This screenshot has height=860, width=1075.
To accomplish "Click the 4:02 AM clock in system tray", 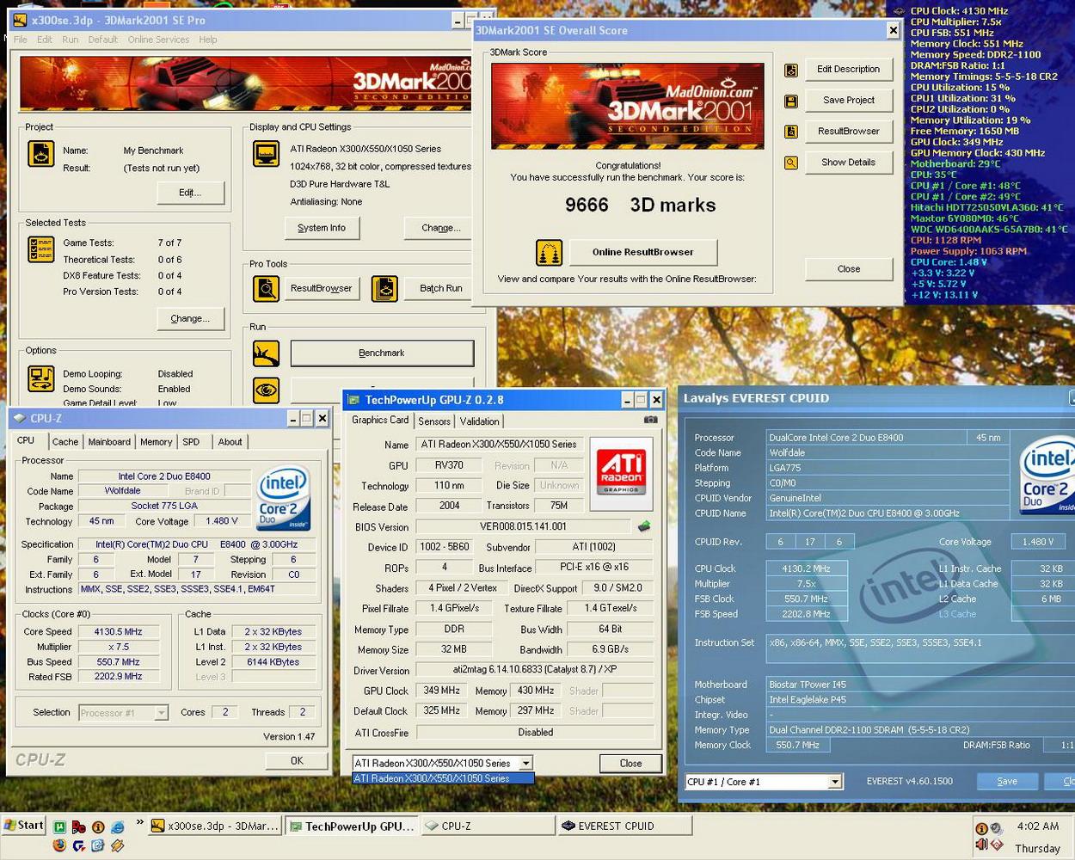I will [1037, 826].
